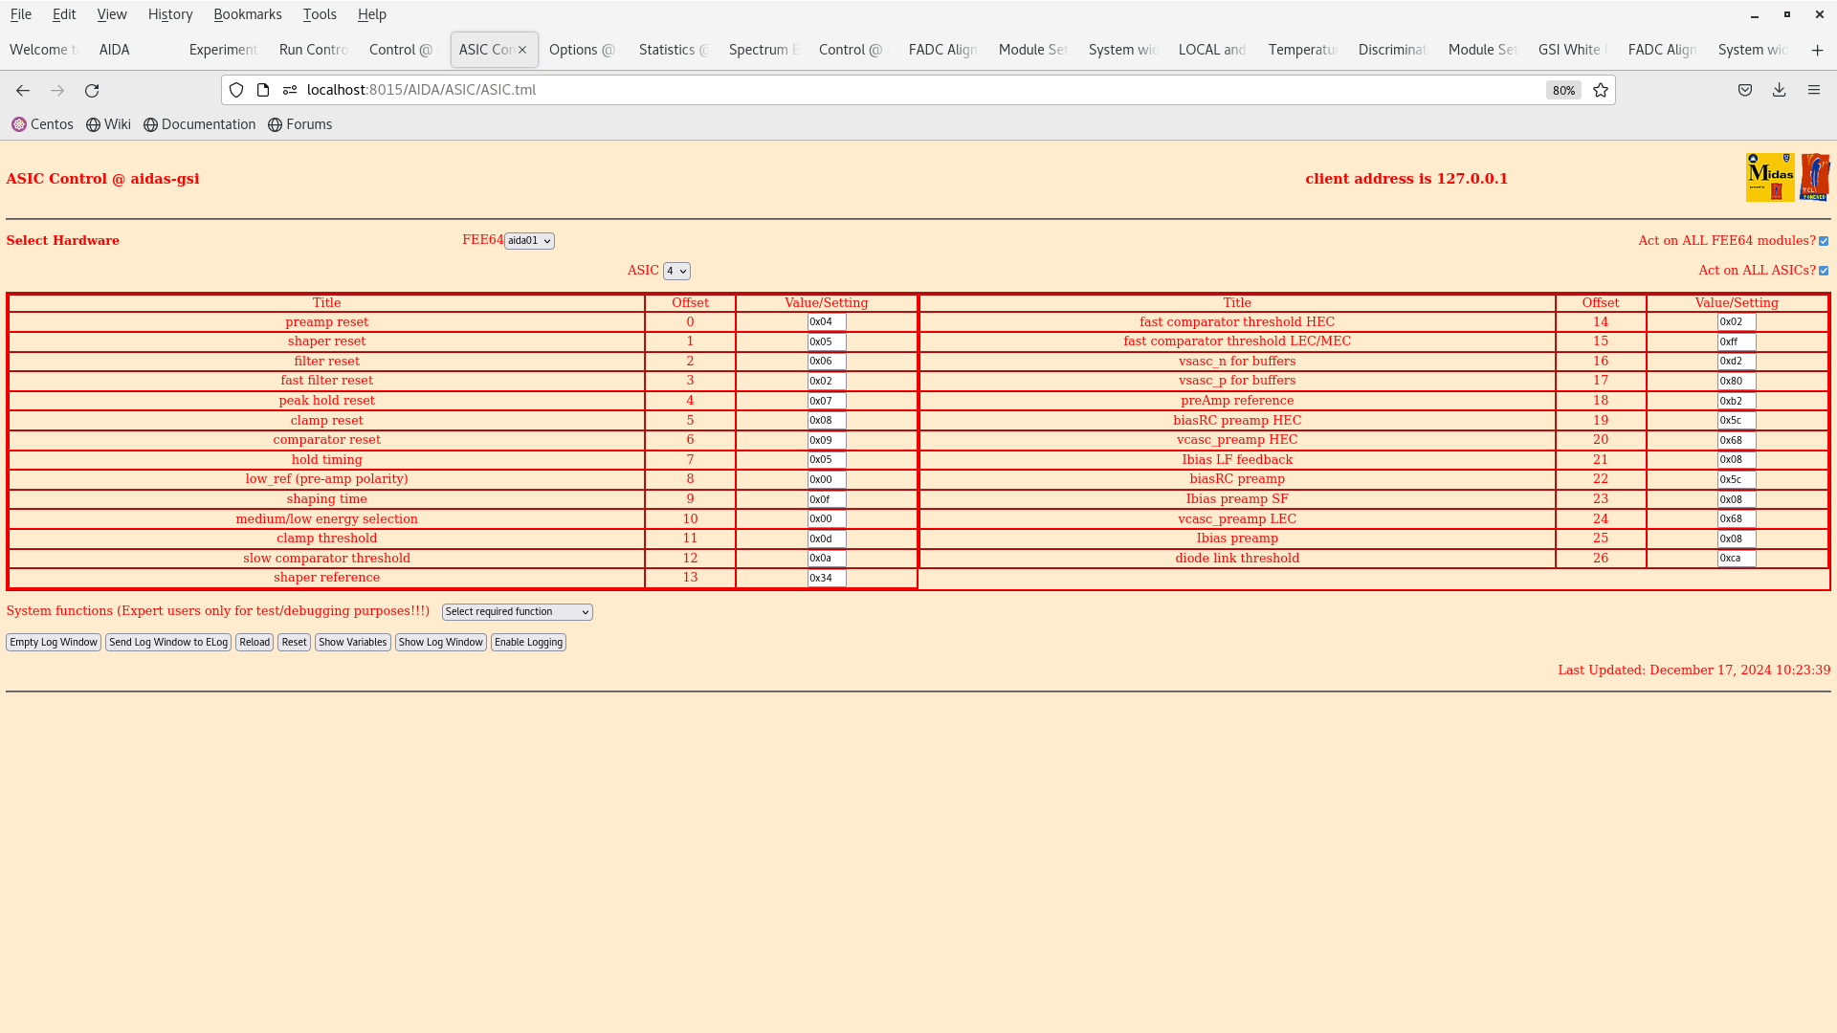Select FEE64 hardware module dropdown aida01
Screen dimensions: 1837x1033
click(x=527, y=240)
